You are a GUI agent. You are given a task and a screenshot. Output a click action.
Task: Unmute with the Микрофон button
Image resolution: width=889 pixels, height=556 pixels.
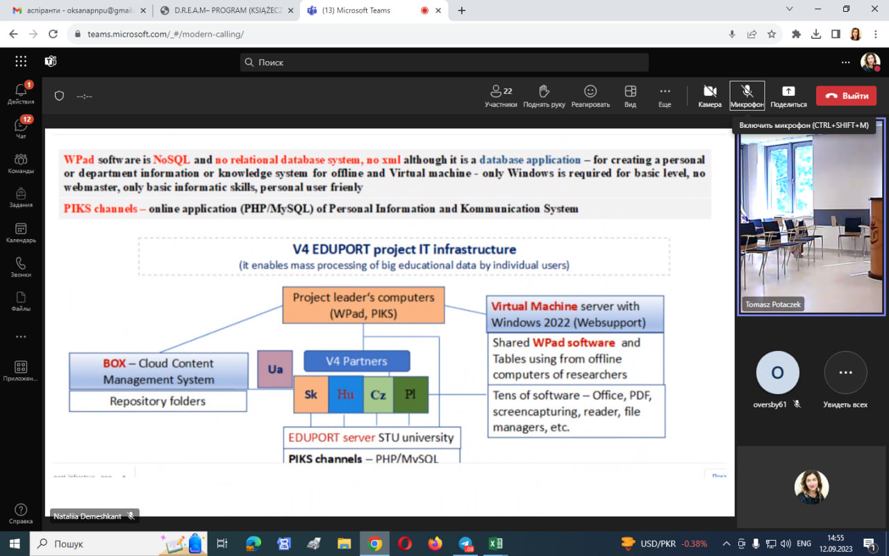tap(747, 96)
